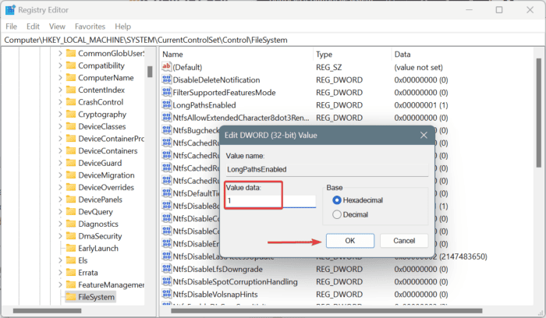
Task: Expand the DeviceContainerPr tree node
Action: click(60, 139)
